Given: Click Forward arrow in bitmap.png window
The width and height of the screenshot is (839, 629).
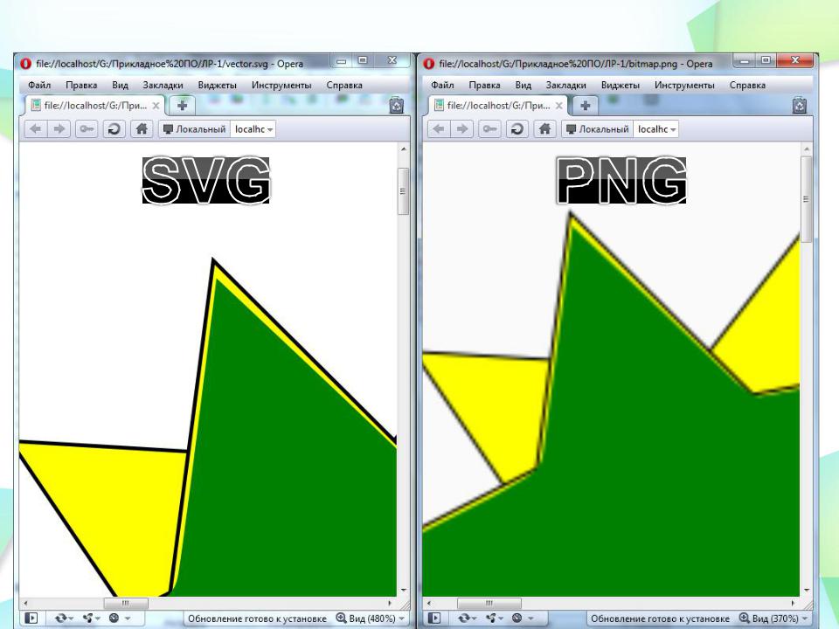Looking at the screenshot, I should coord(462,129).
